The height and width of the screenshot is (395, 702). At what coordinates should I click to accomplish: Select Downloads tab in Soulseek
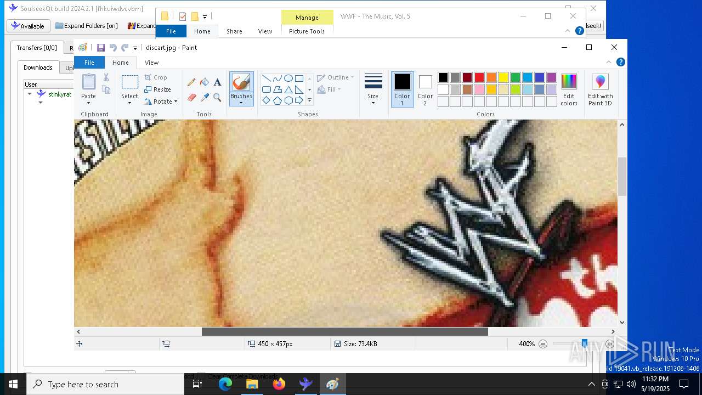pos(38,67)
